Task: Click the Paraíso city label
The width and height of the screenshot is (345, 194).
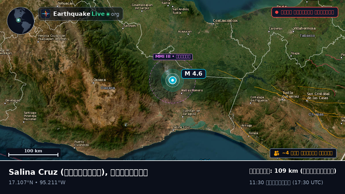Action: pos(282,6)
